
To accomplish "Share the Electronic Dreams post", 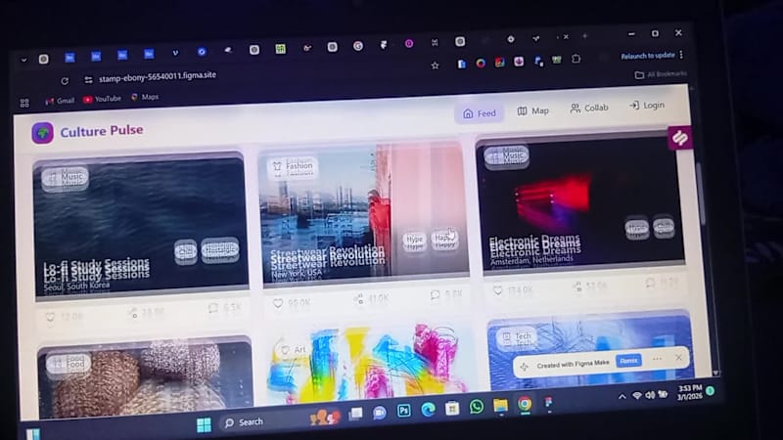I will pos(577,286).
